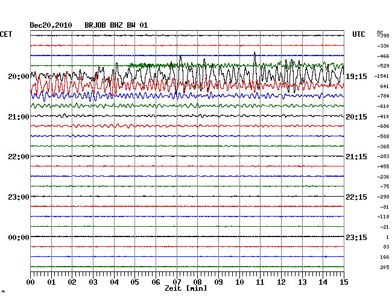Click the "UTC" timezone label
392x298 pixels.
pos(358,34)
